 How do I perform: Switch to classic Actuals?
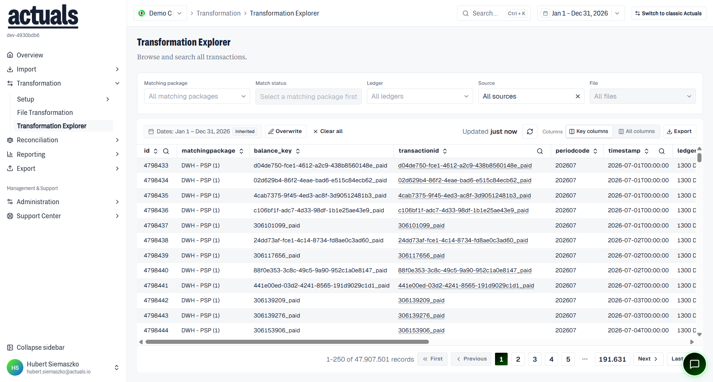click(668, 13)
